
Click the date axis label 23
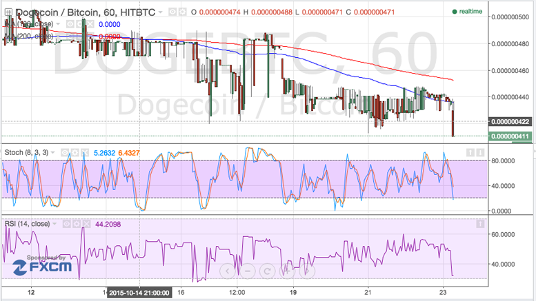pyautogui.click(x=443, y=293)
